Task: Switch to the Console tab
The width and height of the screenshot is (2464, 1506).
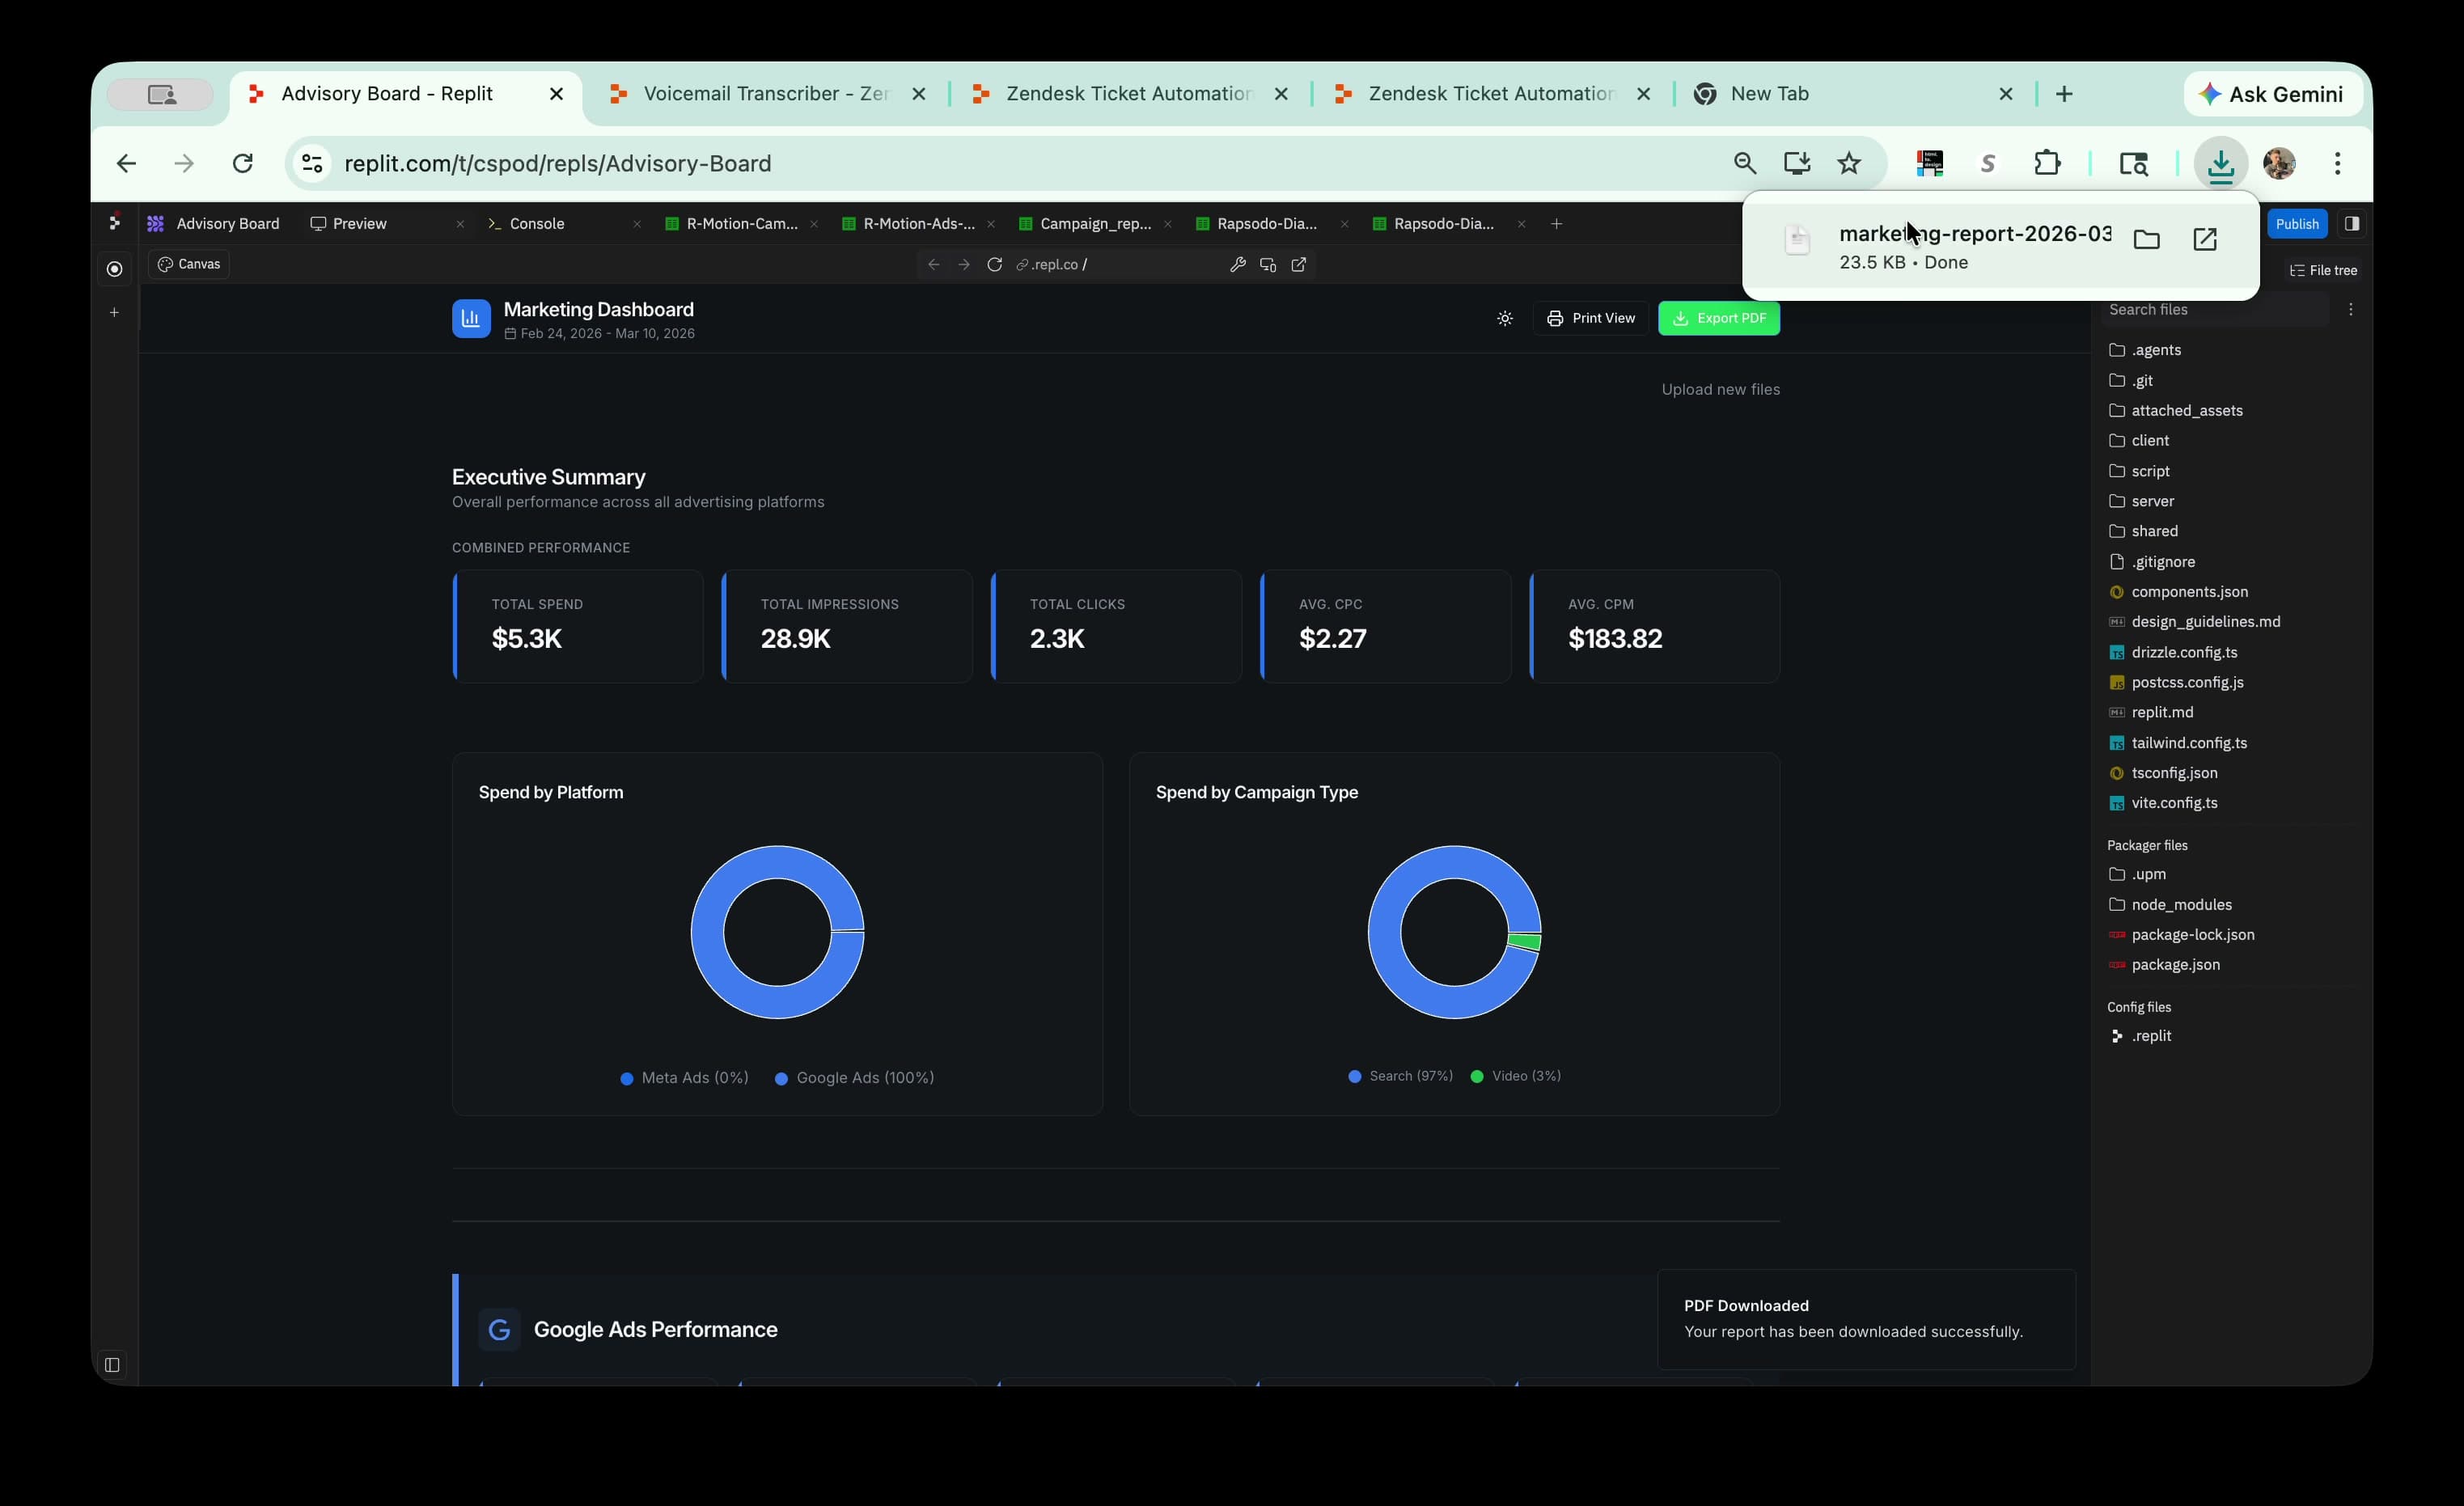Action: coord(537,224)
